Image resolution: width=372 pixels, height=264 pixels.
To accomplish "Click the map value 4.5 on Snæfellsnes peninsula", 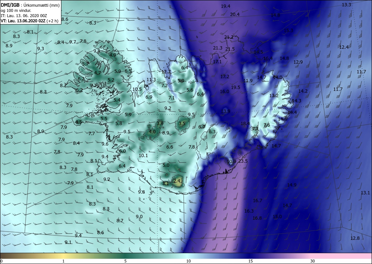I will (x=78, y=122).
